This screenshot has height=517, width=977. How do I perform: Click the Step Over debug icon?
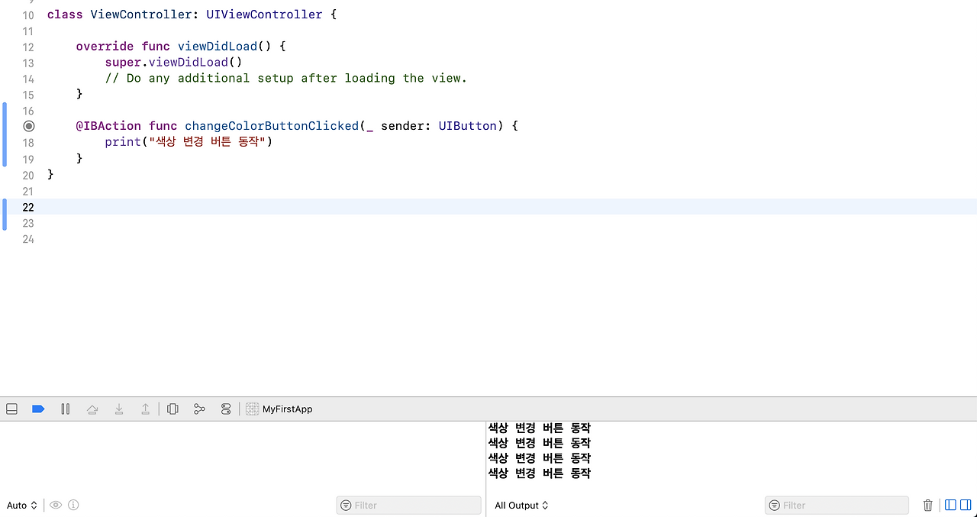point(92,409)
